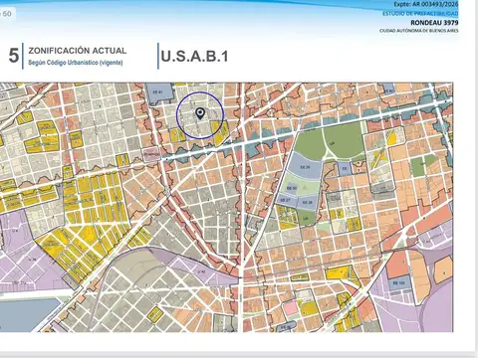Click the location pin marker on the map

tap(200, 114)
